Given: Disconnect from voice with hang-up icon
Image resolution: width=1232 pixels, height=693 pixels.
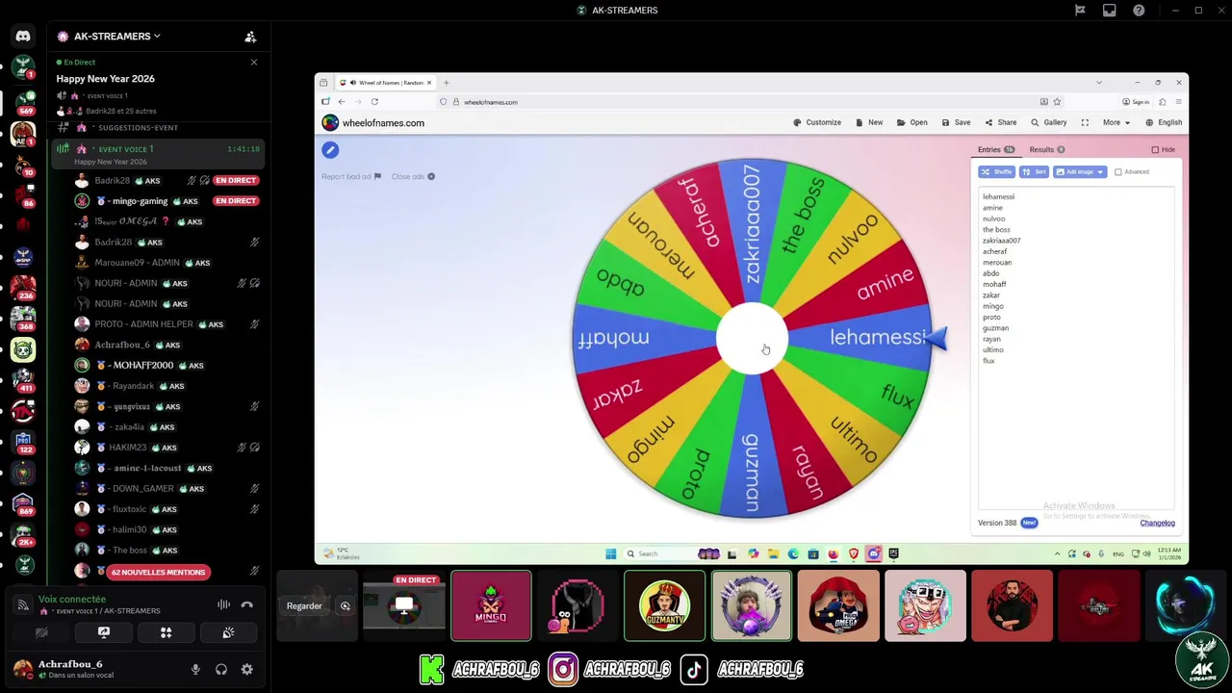Looking at the screenshot, I should (x=247, y=604).
